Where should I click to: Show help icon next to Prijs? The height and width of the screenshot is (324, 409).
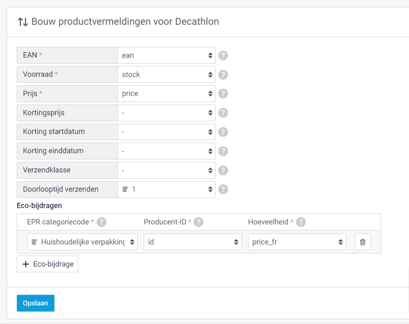223,94
